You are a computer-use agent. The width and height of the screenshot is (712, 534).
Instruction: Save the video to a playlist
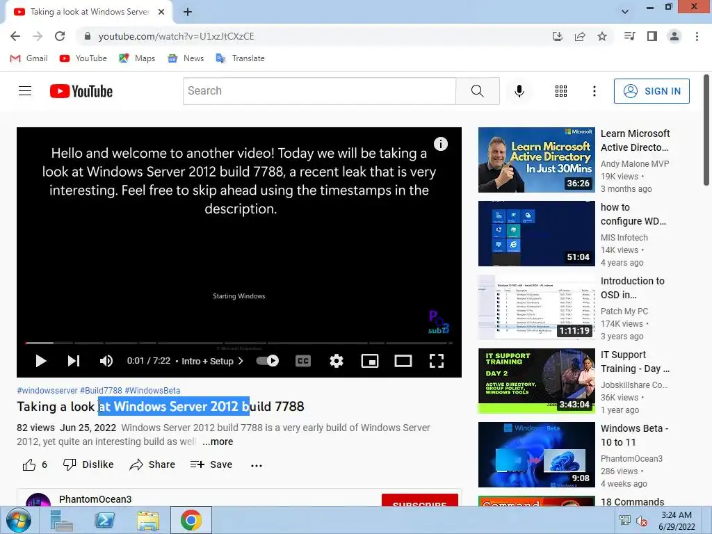211,464
